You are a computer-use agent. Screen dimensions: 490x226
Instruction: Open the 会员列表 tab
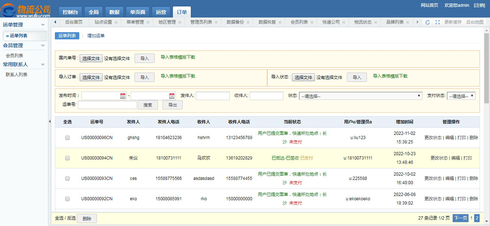point(299,22)
